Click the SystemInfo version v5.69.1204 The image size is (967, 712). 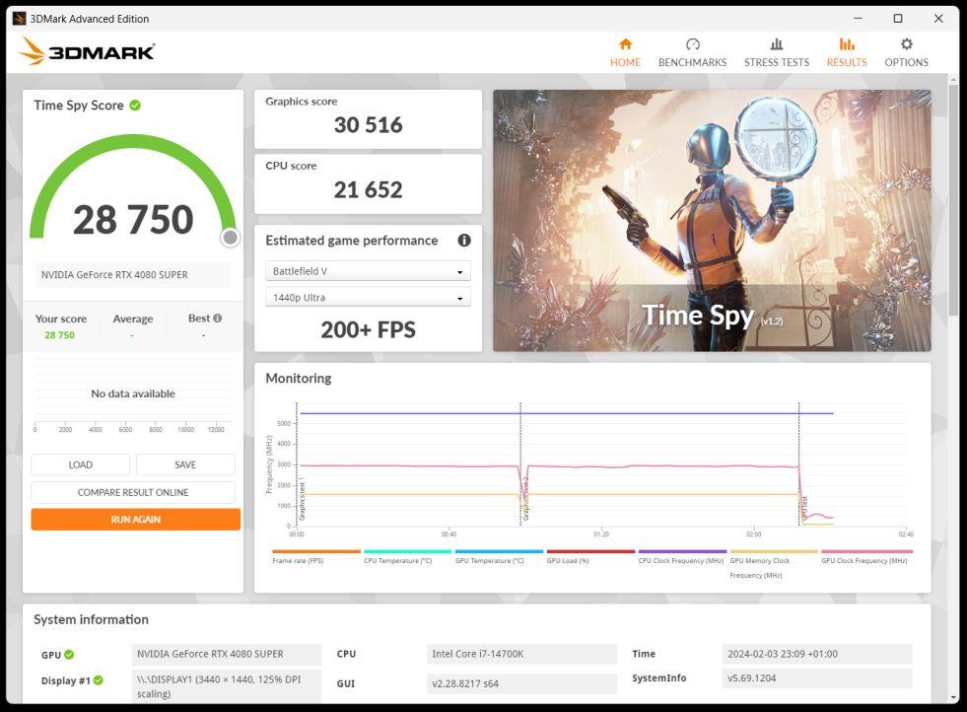[x=816, y=678]
